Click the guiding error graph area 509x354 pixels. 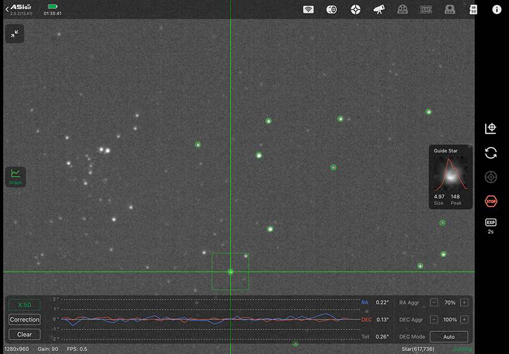[210, 319]
